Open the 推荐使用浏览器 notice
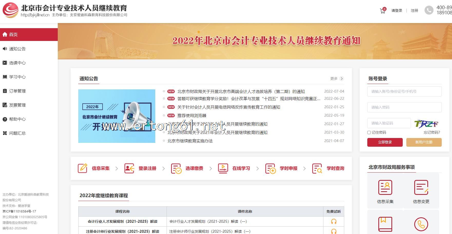This screenshot has height=234, width=452. [x=192, y=115]
